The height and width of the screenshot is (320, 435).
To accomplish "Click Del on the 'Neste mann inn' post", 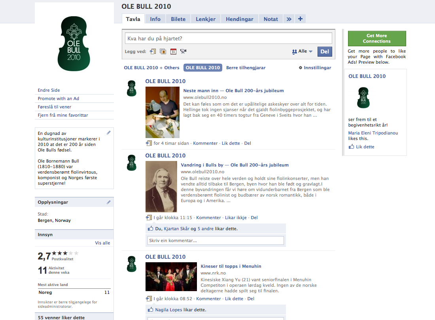I will [248, 143].
